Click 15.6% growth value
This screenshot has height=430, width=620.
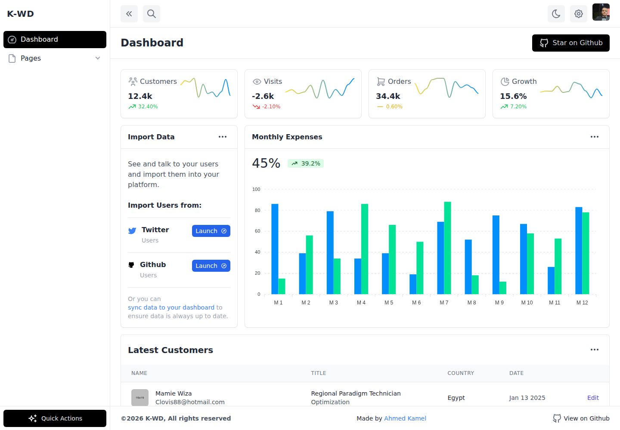513,96
